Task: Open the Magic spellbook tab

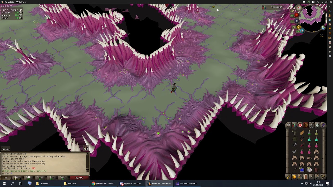Action: tap(323, 125)
